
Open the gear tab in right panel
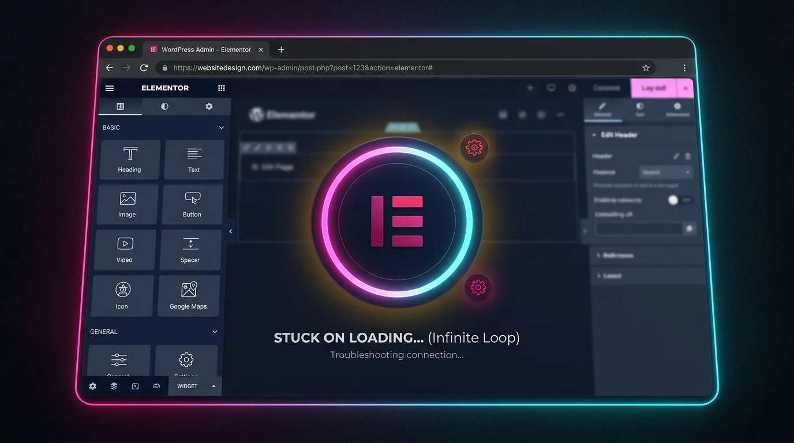point(677,109)
